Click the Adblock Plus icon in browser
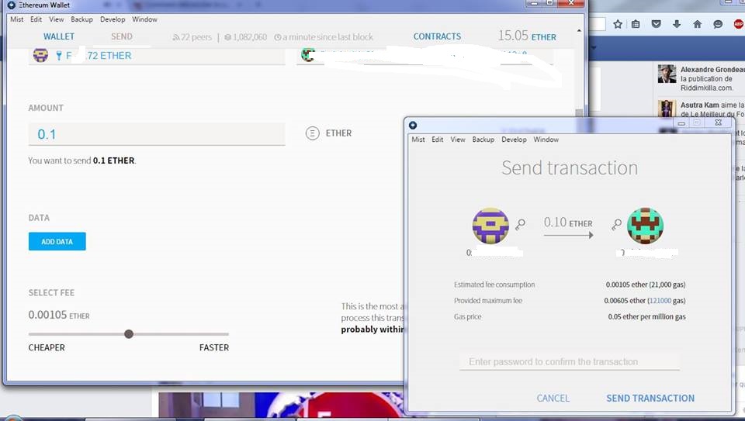745x421 pixels. (x=739, y=24)
